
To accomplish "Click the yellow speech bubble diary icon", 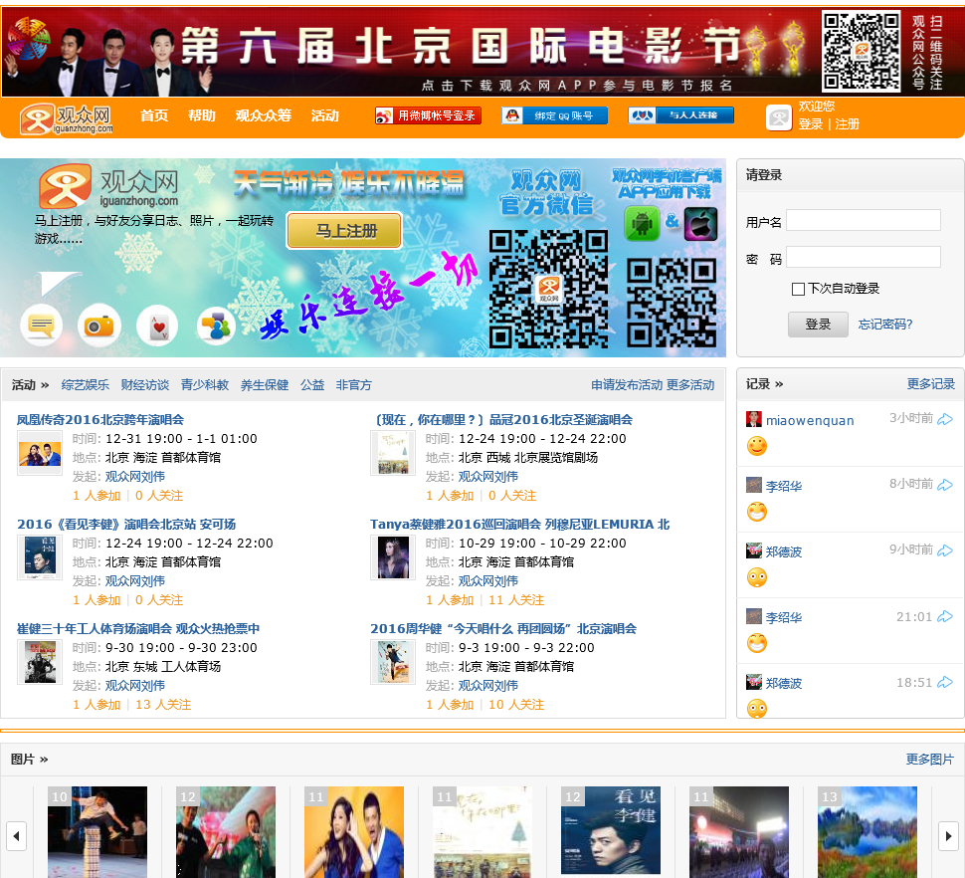I will tap(42, 325).
